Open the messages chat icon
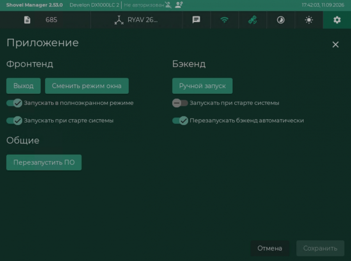 [x=196, y=20]
